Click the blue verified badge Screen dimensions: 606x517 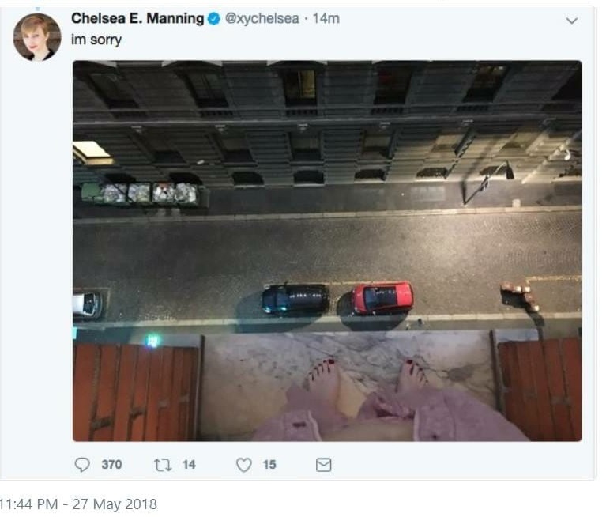point(214,19)
